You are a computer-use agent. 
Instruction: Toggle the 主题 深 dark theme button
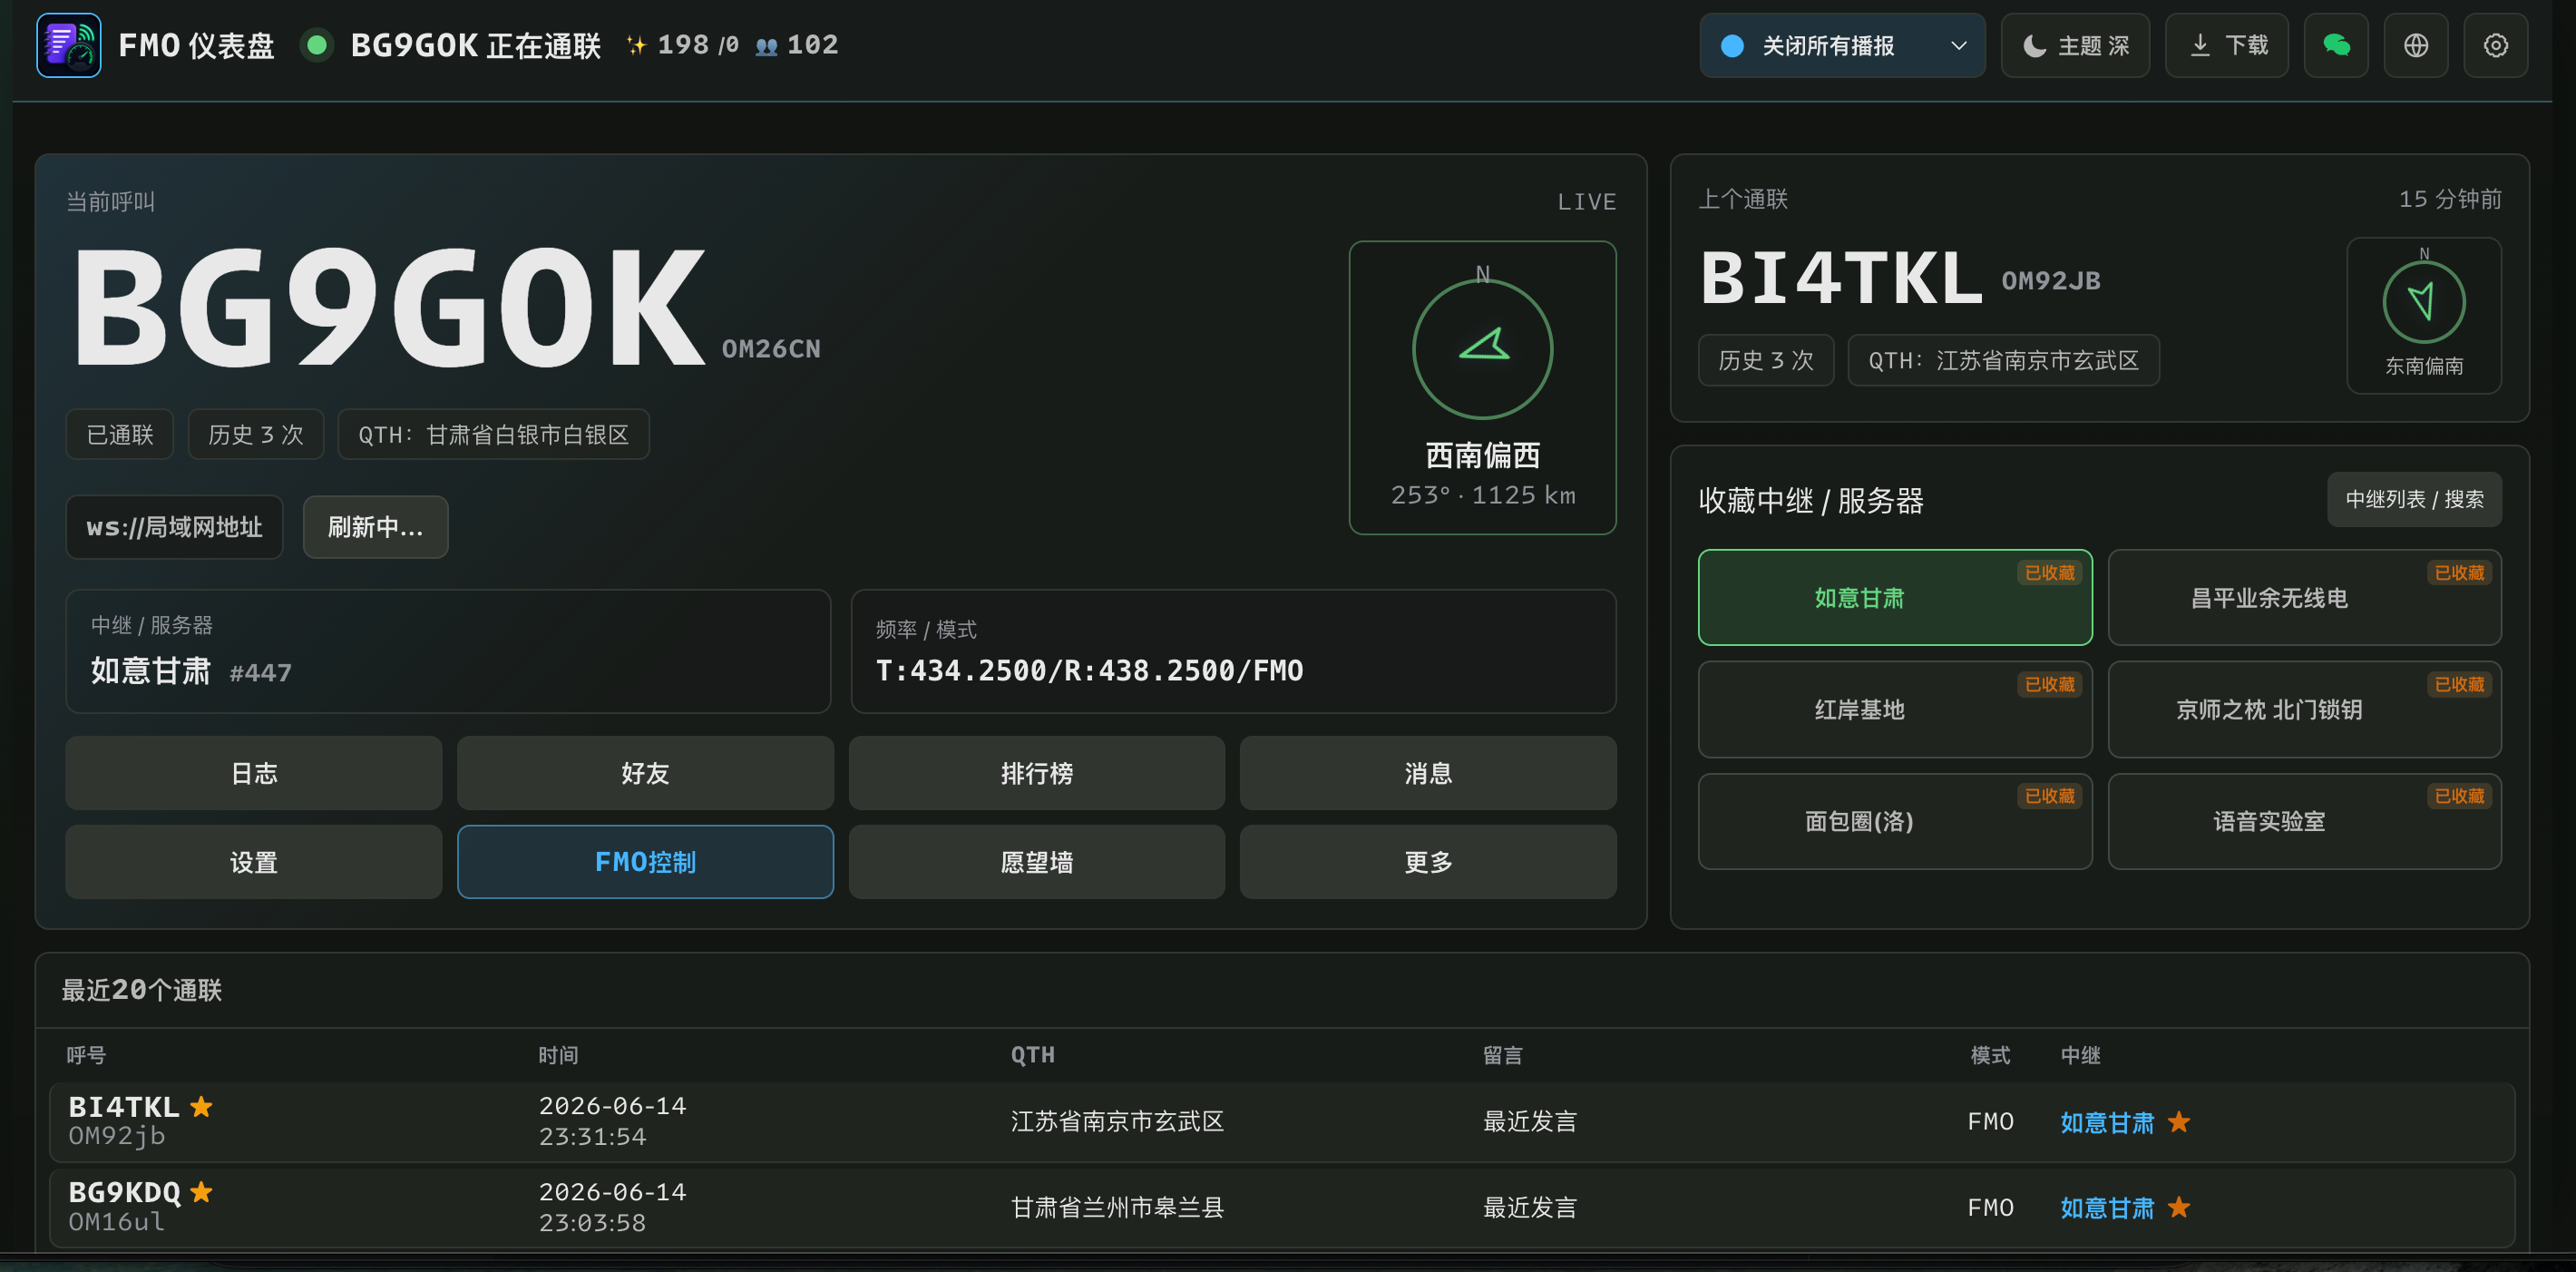coord(2075,45)
